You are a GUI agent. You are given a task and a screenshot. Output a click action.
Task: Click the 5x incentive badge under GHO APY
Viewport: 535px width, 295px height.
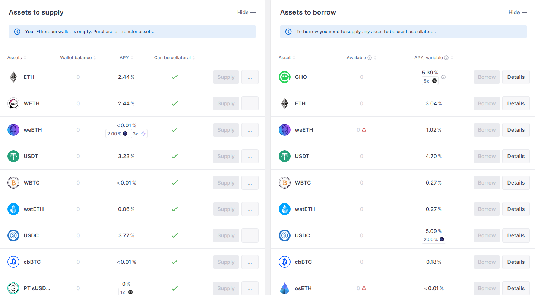[430, 81]
